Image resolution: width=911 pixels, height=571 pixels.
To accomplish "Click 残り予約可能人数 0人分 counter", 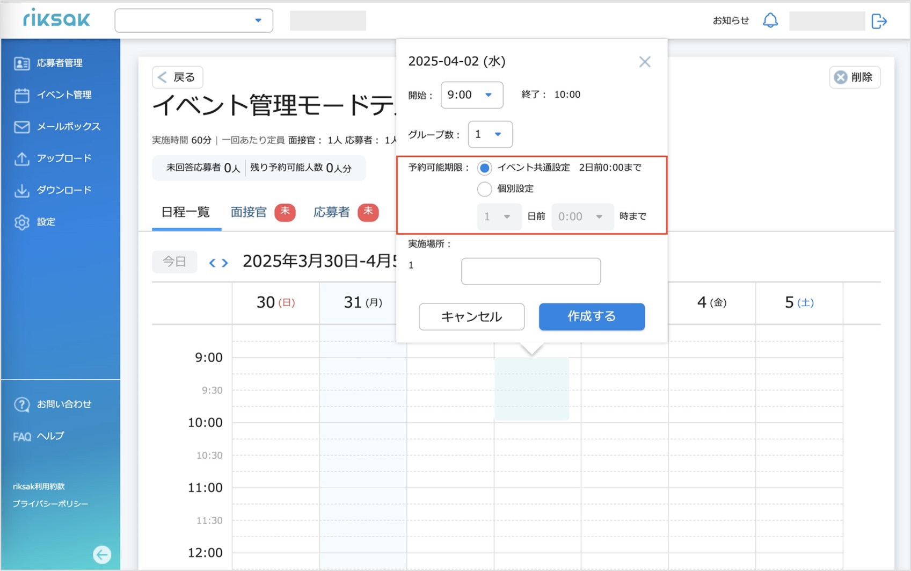I will click(301, 168).
